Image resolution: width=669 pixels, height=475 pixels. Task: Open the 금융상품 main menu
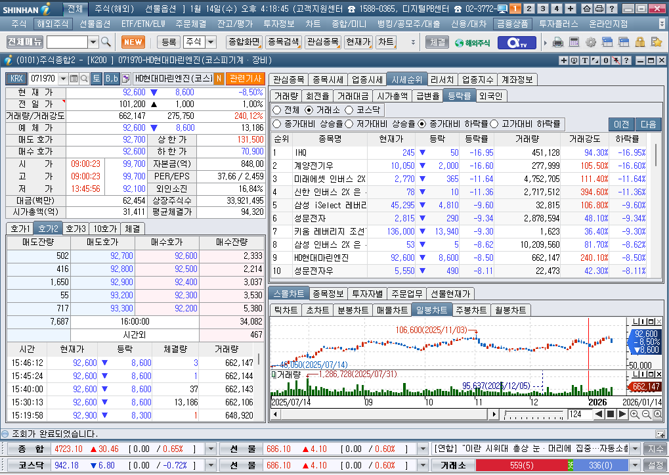pos(512,24)
